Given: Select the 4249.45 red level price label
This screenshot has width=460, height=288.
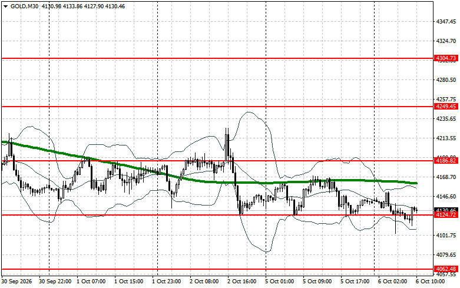Looking at the screenshot, I should 446,107.
